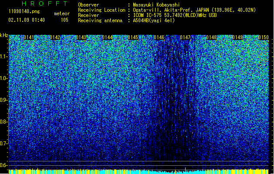The image size is (274, 174).
Task: Select receiver value ICOM IC-575 53.7492 MHz USB
Action: (175, 15)
